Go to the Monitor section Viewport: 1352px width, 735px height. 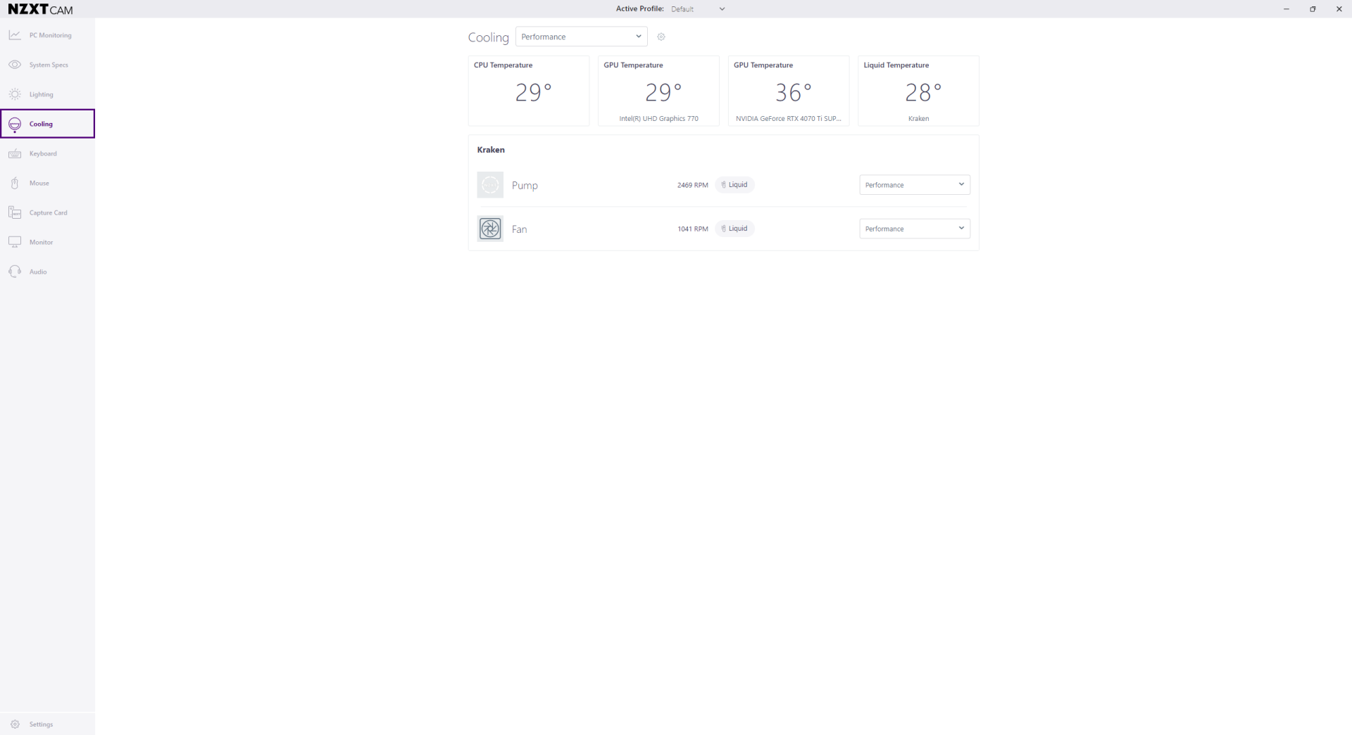tap(42, 242)
